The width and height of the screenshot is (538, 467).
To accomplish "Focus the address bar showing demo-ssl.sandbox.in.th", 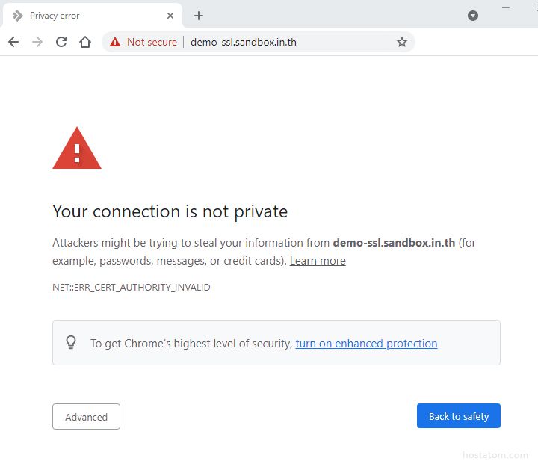I will pos(284,42).
